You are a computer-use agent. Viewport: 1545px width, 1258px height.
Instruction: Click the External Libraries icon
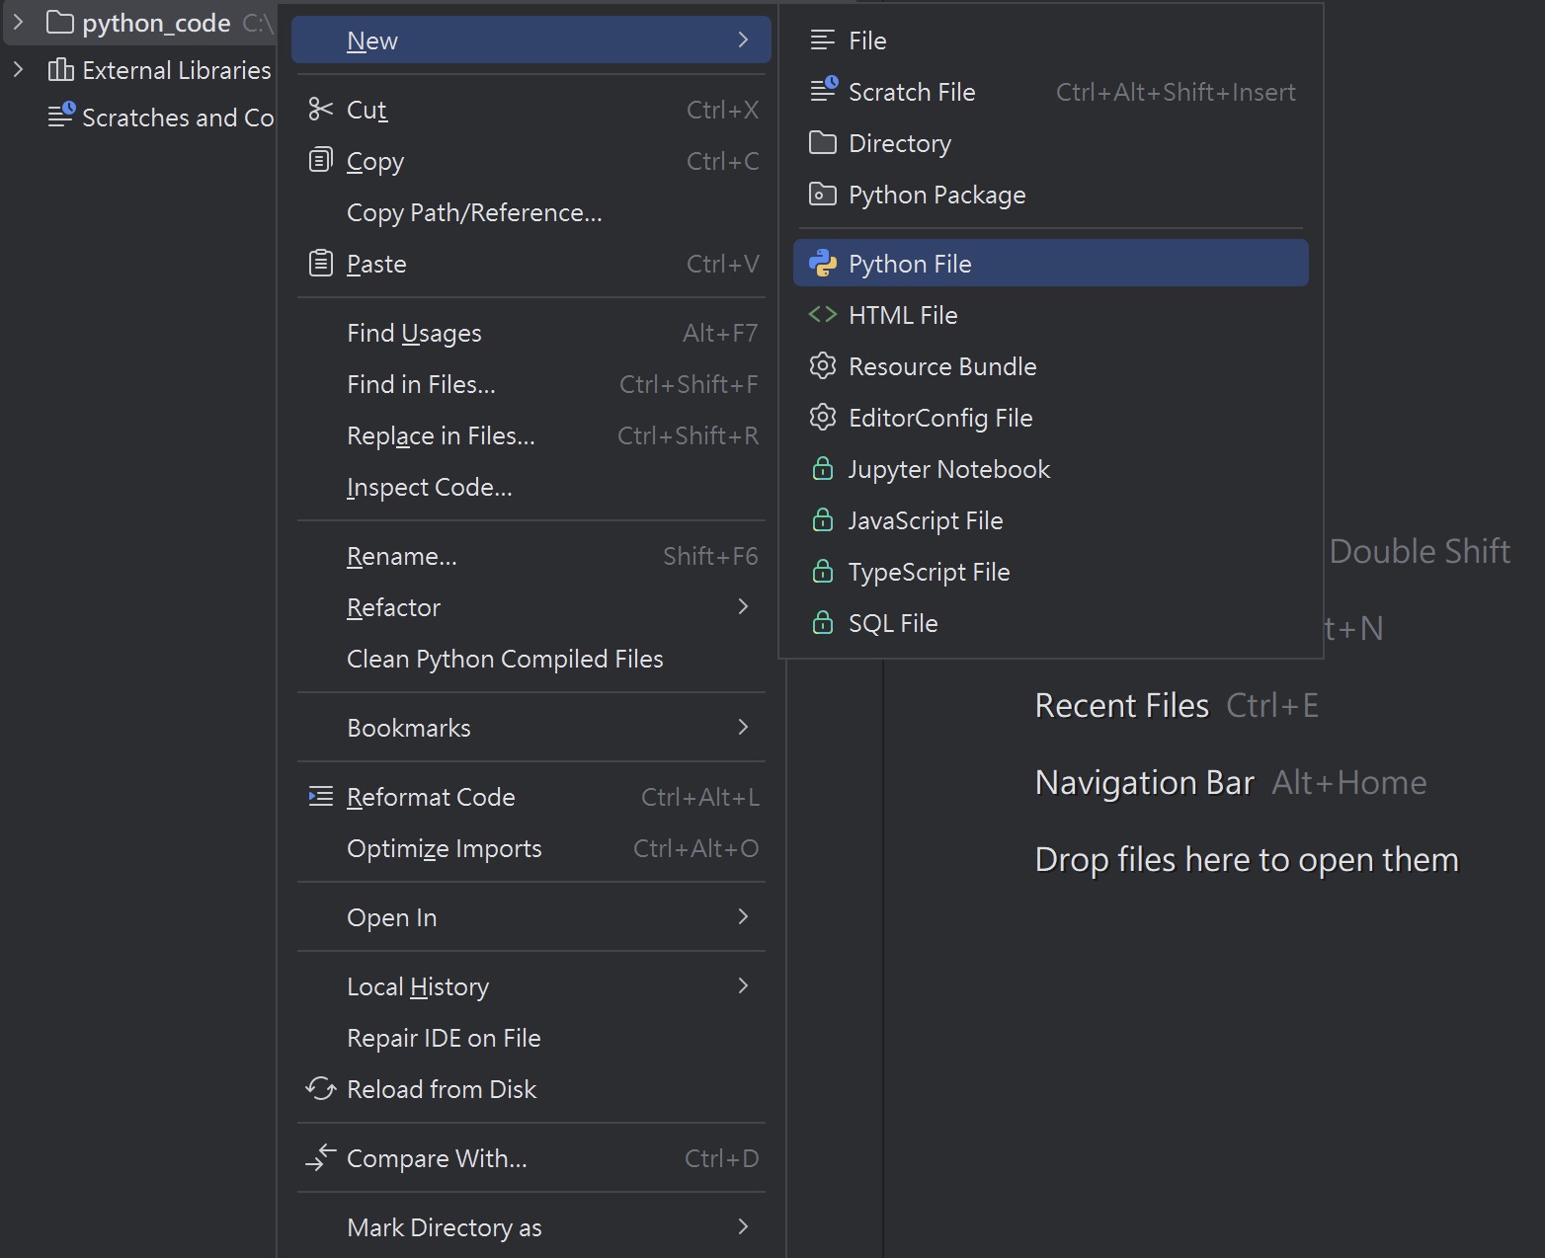click(x=60, y=69)
